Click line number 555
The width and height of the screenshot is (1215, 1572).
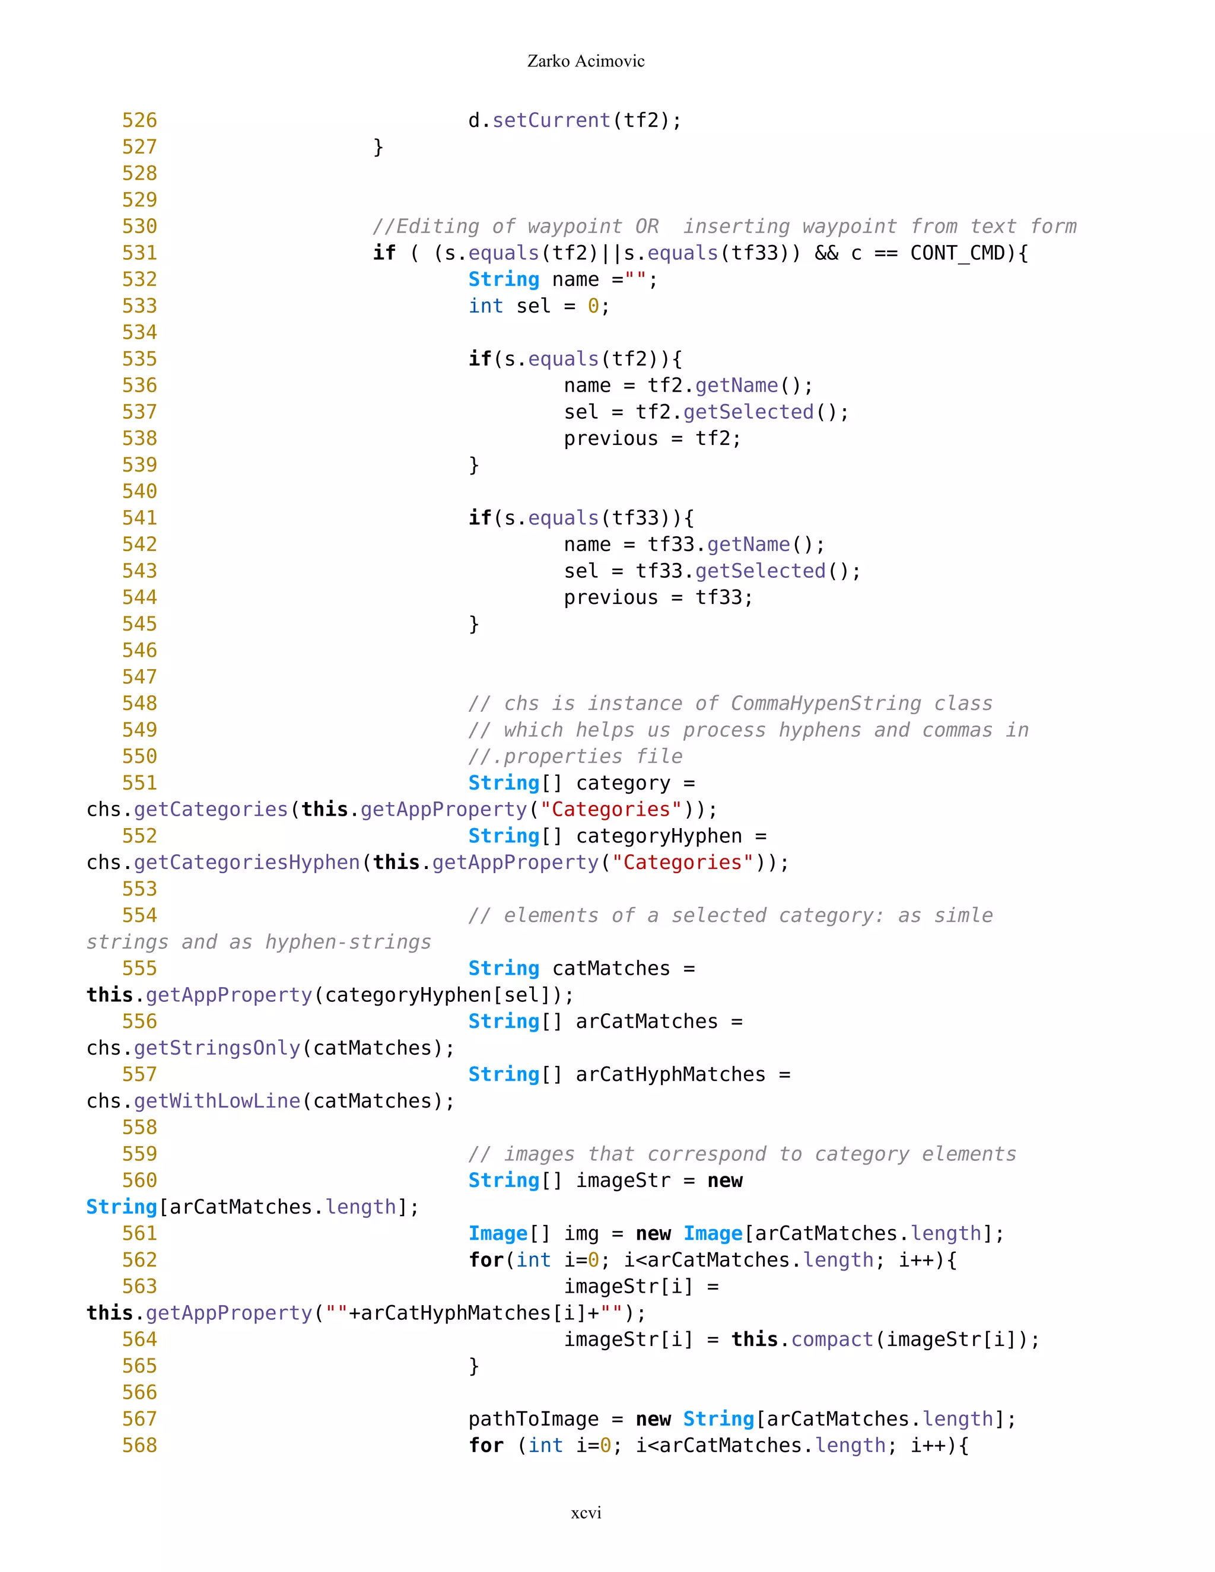(x=139, y=969)
